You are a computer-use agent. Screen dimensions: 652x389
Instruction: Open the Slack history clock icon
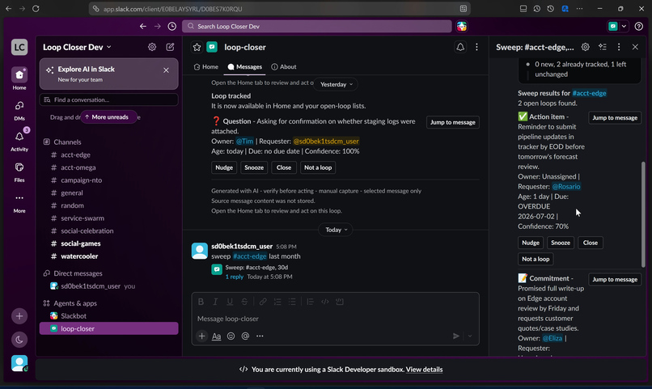171,26
